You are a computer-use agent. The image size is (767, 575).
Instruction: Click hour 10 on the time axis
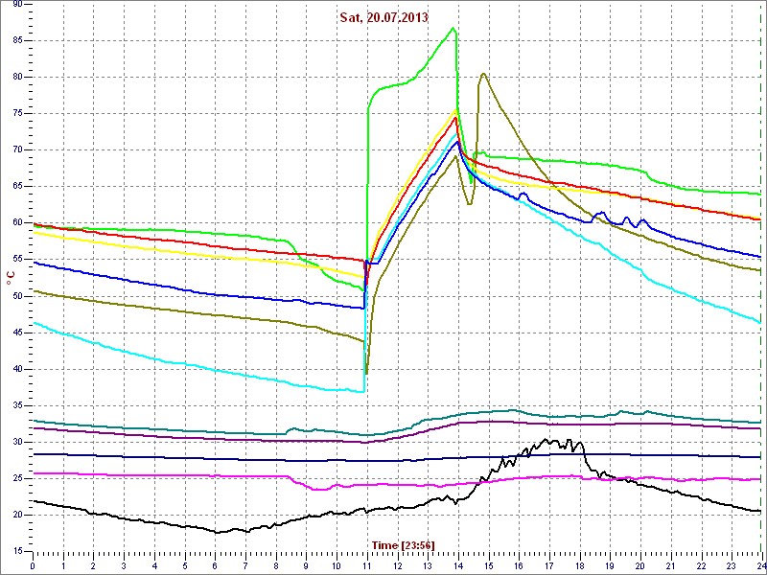(x=337, y=565)
